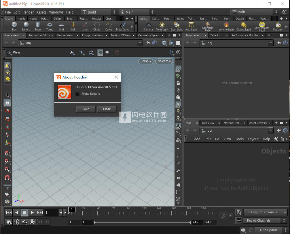Enable the Show Details checkbox
This screenshot has height=234, width=290.
(78, 94)
